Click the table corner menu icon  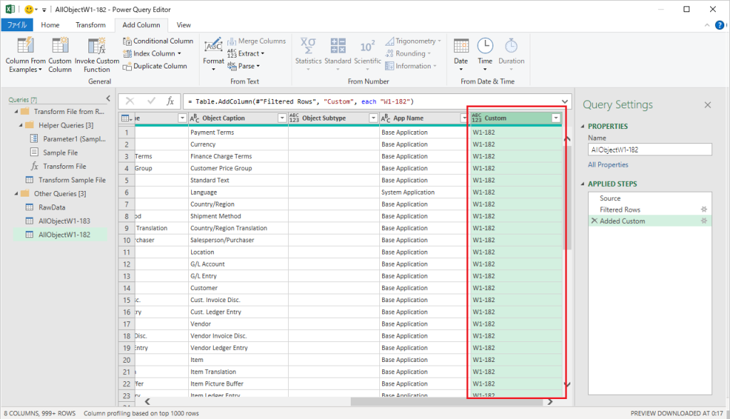(x=125, y=118)
